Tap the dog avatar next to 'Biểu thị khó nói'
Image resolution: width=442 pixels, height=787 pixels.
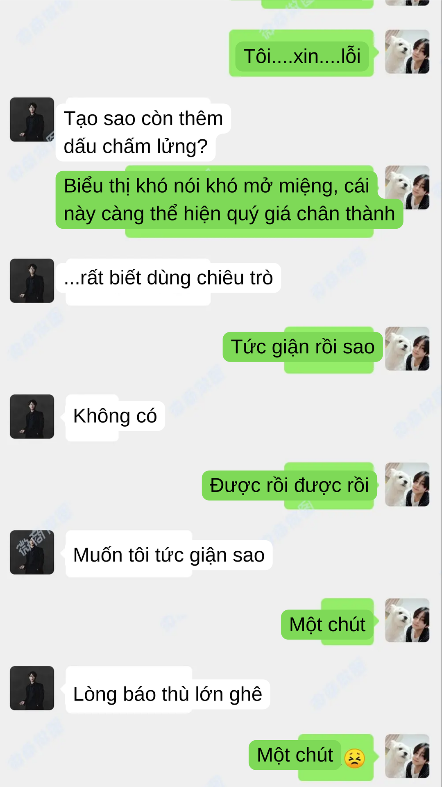(x=407, y=187)
